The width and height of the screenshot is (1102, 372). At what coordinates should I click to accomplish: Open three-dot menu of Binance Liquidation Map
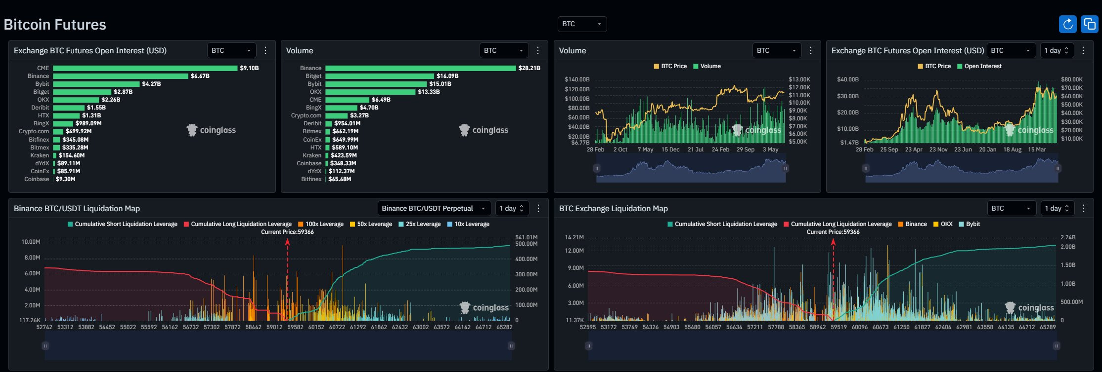(538, 208)
